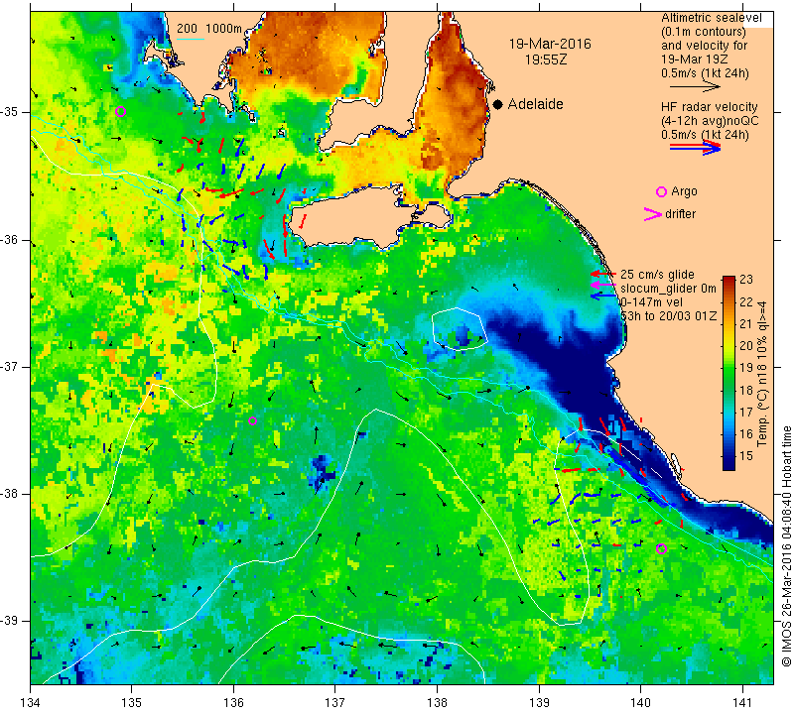Click the '200 1000m' depth contour label
This screenshot has height=714, width=794.
tap(209, 29)
